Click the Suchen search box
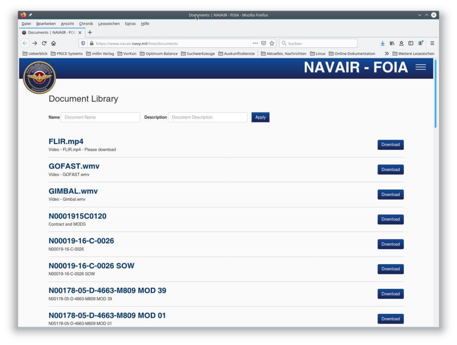The image size is (457, 345). coord(318,43)
